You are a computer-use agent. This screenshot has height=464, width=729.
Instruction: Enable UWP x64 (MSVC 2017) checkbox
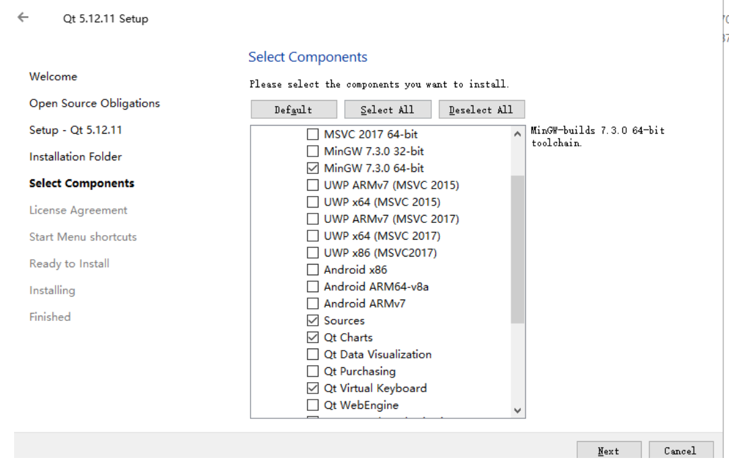pyautogui.click(x=313, y=236)
